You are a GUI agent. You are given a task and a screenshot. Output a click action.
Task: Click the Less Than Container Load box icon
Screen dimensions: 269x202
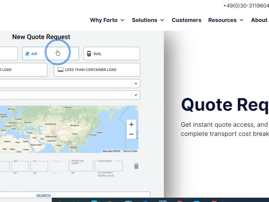[60, 70]
